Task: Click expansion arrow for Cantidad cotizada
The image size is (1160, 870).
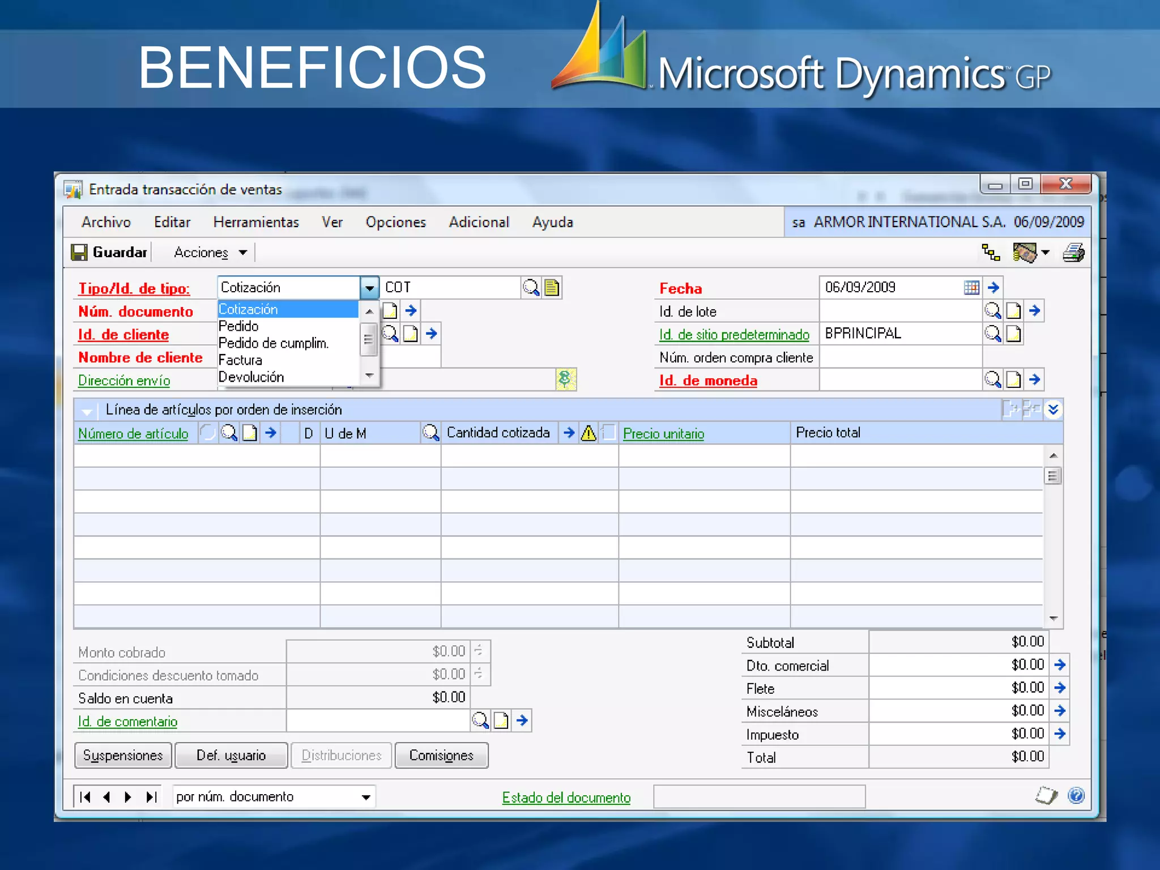Action: (x=569, y=433)
